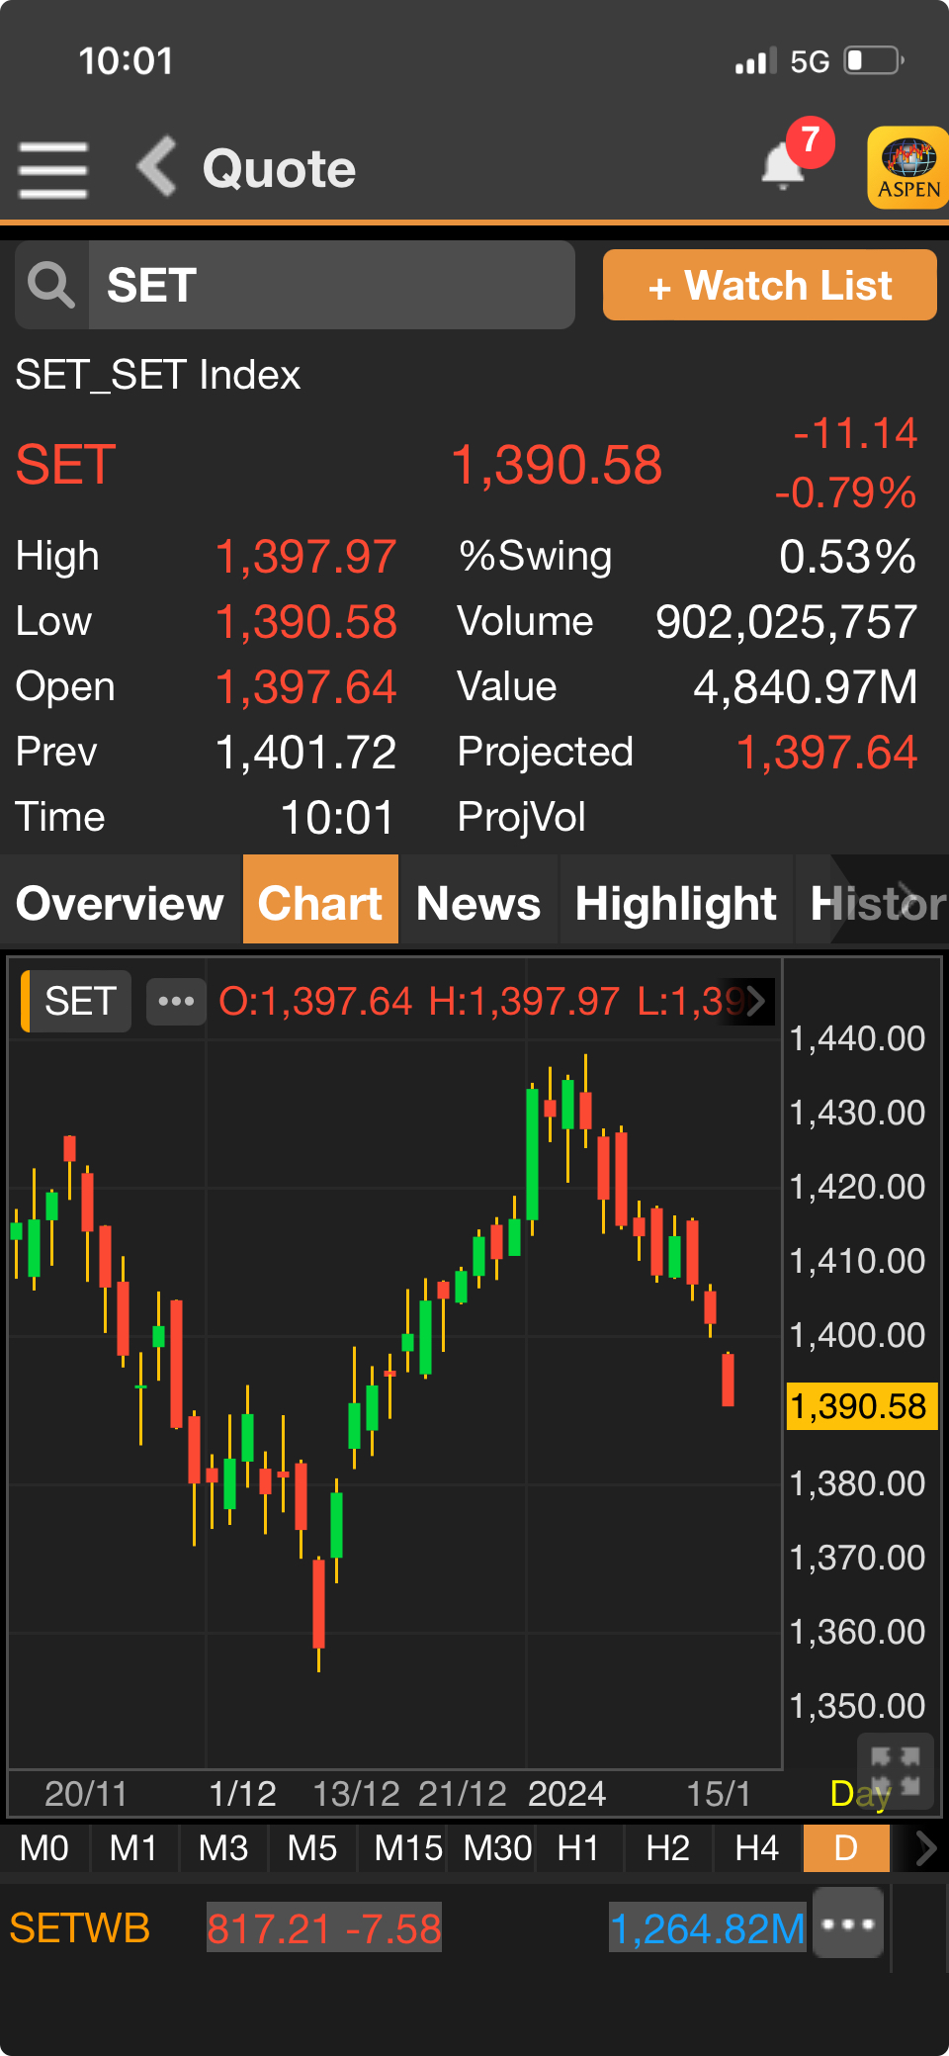Image resolution: width=949 pixels, height=2056 pixels.
Task: Tap the ASPEN logo icon
Action: (x=907, y=168)
